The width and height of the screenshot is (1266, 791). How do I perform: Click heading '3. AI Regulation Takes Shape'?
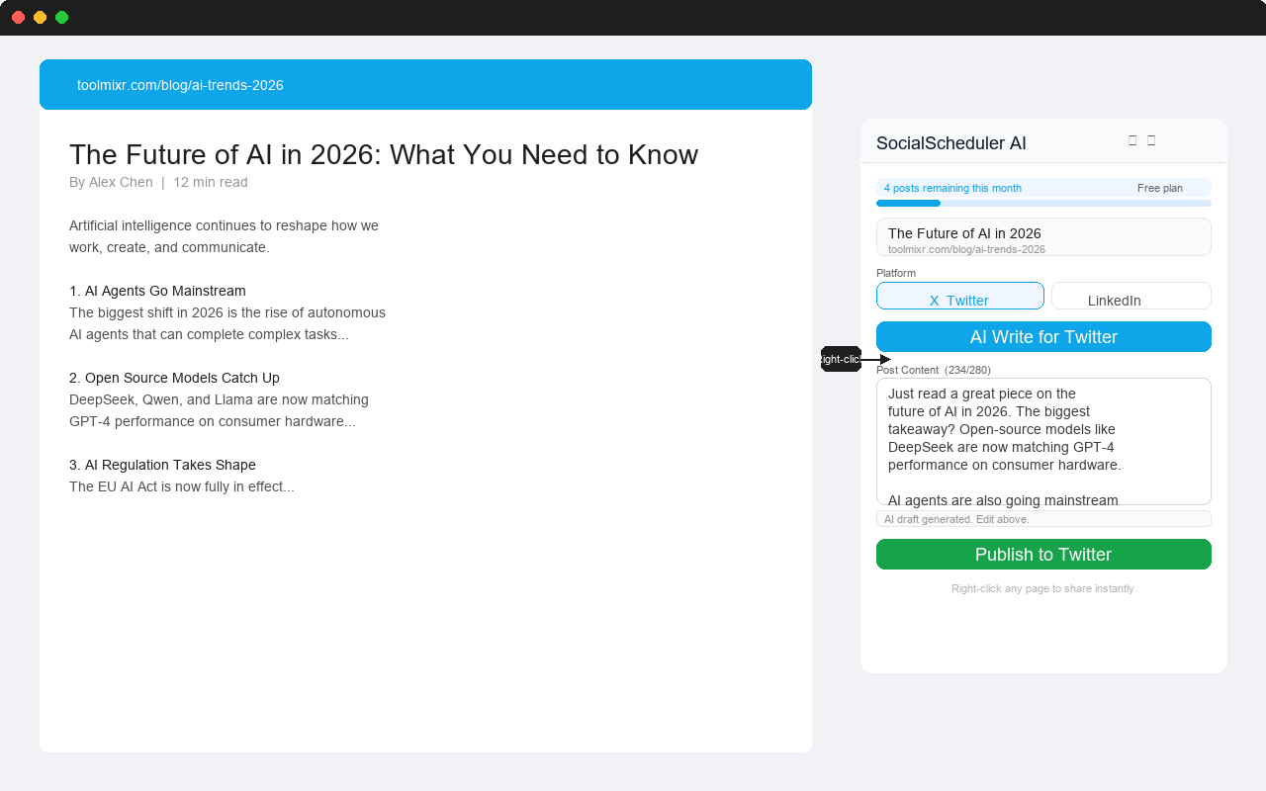coord(162,465)
